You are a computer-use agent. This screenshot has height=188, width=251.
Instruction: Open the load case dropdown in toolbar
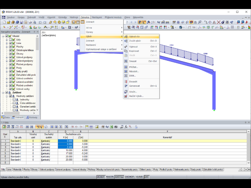point(127,22)
